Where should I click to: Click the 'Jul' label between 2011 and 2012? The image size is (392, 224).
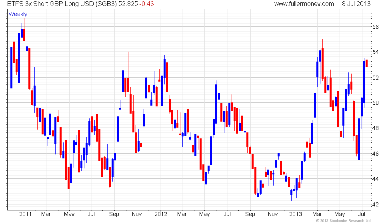pos(91,214)
